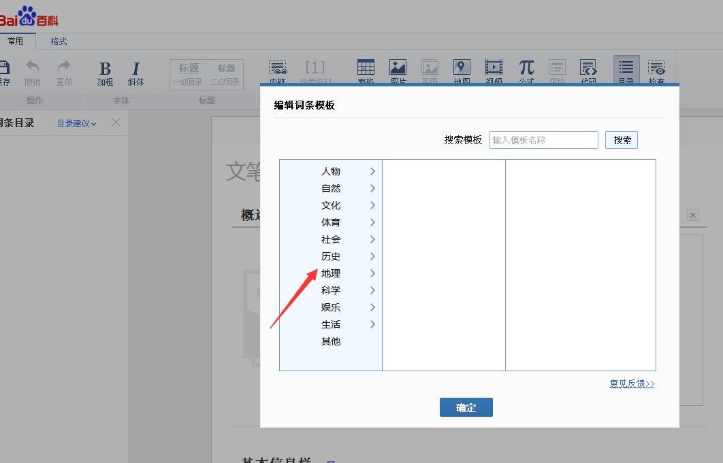Open the 意见反馈 feedback link
723x463 pixels.
click(632, 383)
